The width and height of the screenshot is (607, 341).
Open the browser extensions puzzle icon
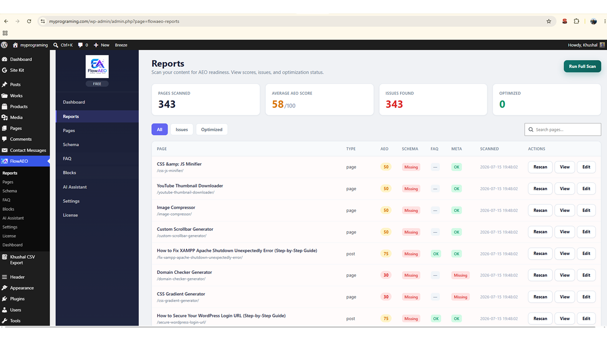tap(576, 21)
